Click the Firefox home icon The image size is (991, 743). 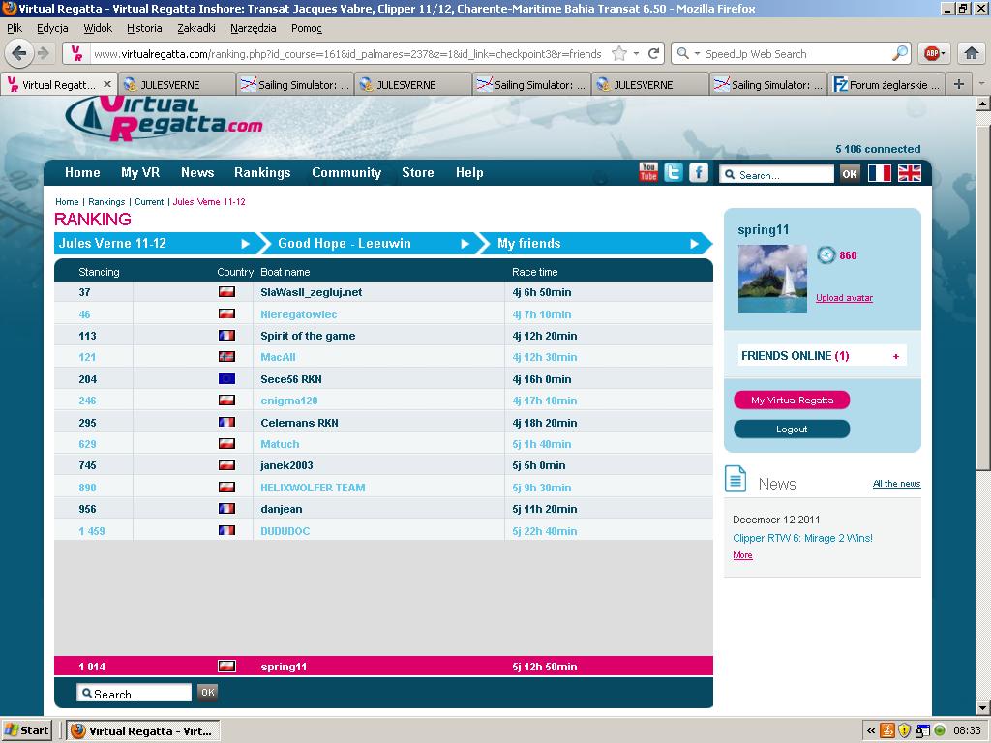pos(971,53)
